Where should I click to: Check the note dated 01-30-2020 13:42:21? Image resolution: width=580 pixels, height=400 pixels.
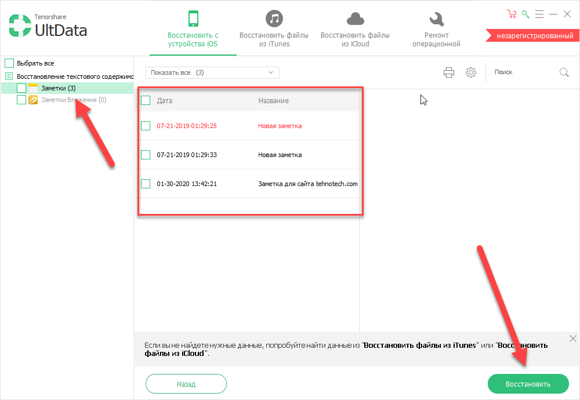click(x=146, y=184)
